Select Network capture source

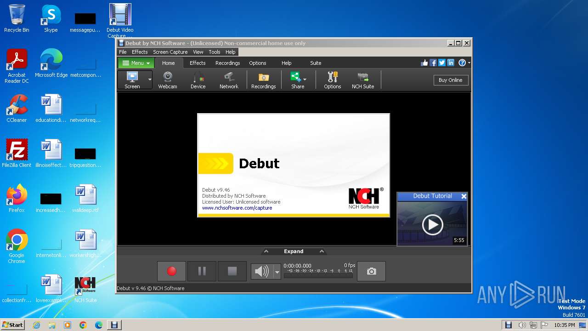[229, 80]
